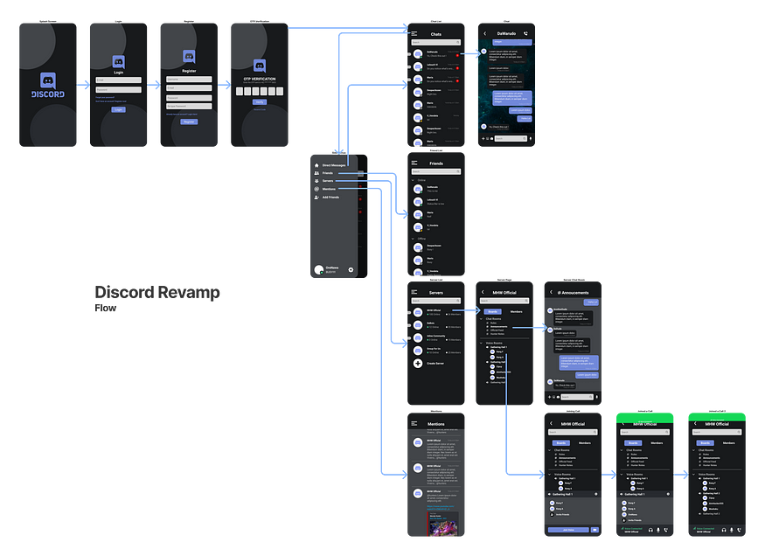
Task: Open hamburger menu on Friends screen
Action: pos(414,163)
